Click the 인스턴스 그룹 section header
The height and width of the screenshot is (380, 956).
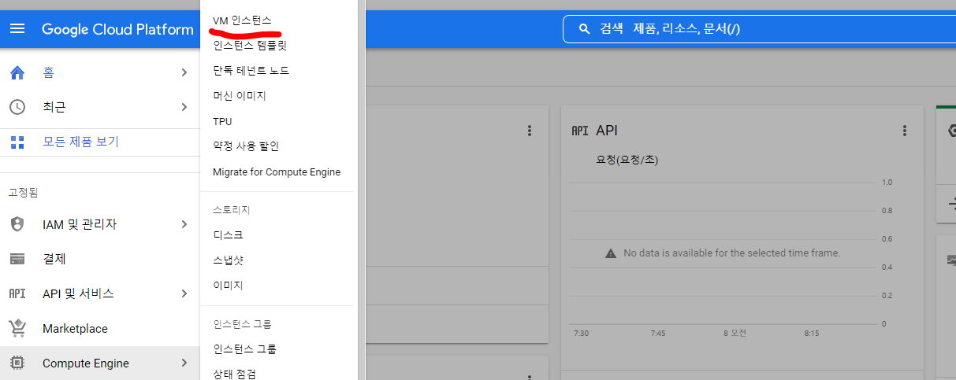(242, 323)
